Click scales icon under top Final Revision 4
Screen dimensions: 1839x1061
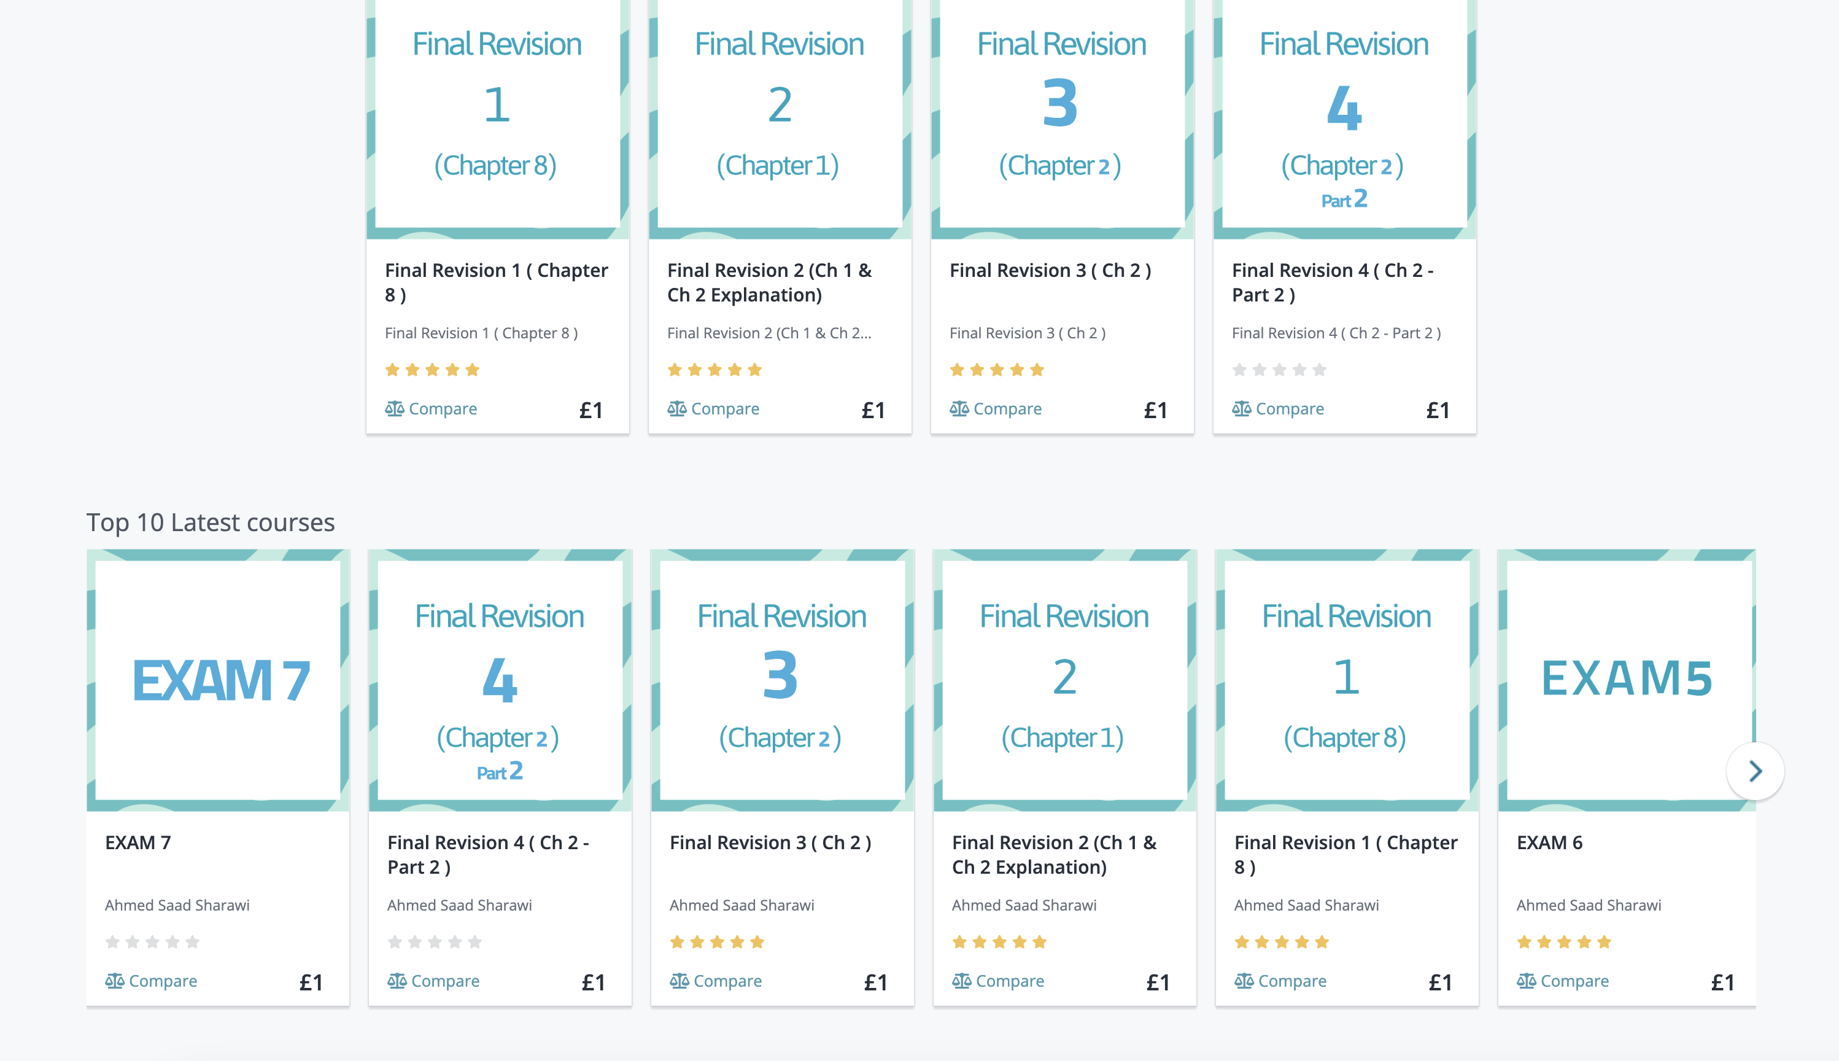tap(1241, 409)
